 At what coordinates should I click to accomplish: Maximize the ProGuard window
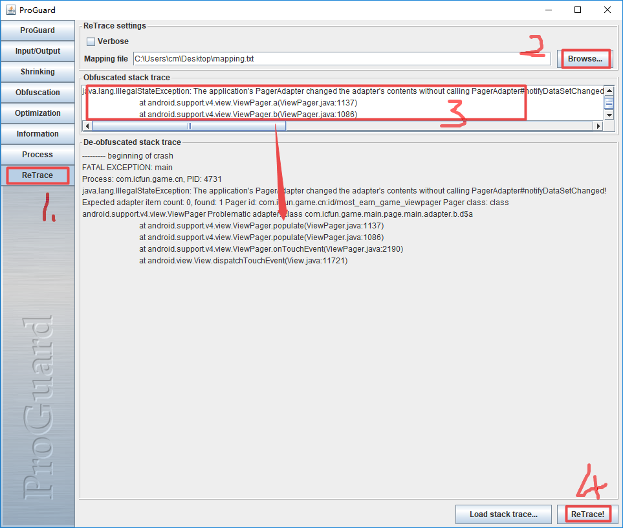click(x=578, y=10)
